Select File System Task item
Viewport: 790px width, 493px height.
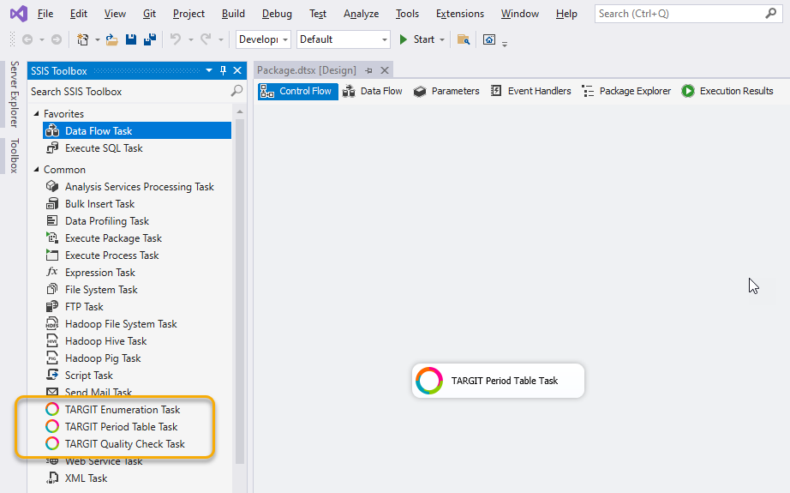point(101,289)
